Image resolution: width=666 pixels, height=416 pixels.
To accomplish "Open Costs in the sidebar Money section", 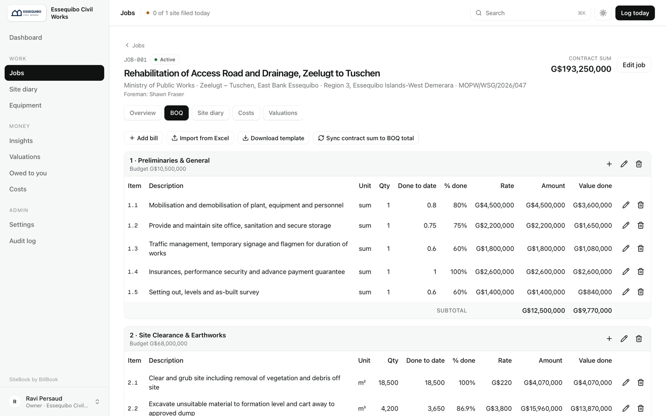I will click(55, 189).
